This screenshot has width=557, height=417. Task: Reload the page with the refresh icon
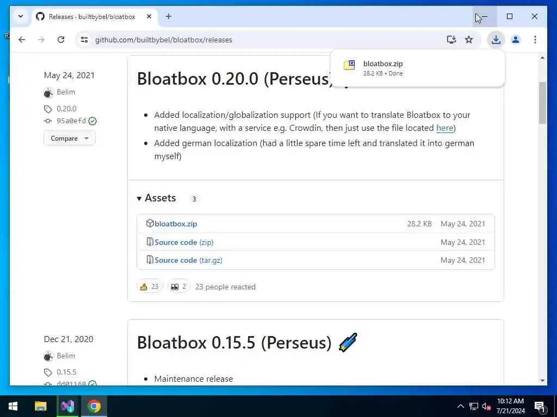pyautogui.click(x=61, y=40)
